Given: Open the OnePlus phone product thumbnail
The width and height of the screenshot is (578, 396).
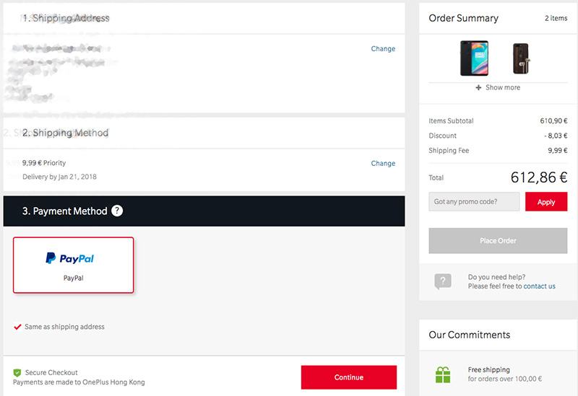Looking at the screenshot, I should pyautogui.click(x=475, y=58).
